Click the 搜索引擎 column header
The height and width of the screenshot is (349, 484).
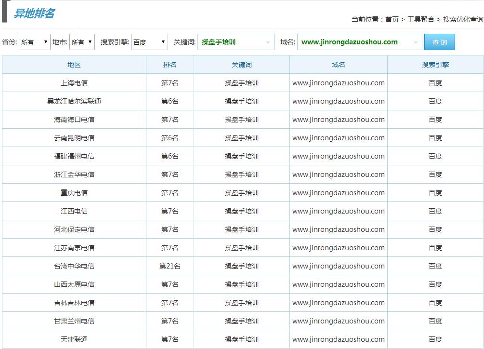tap(435, 65)
